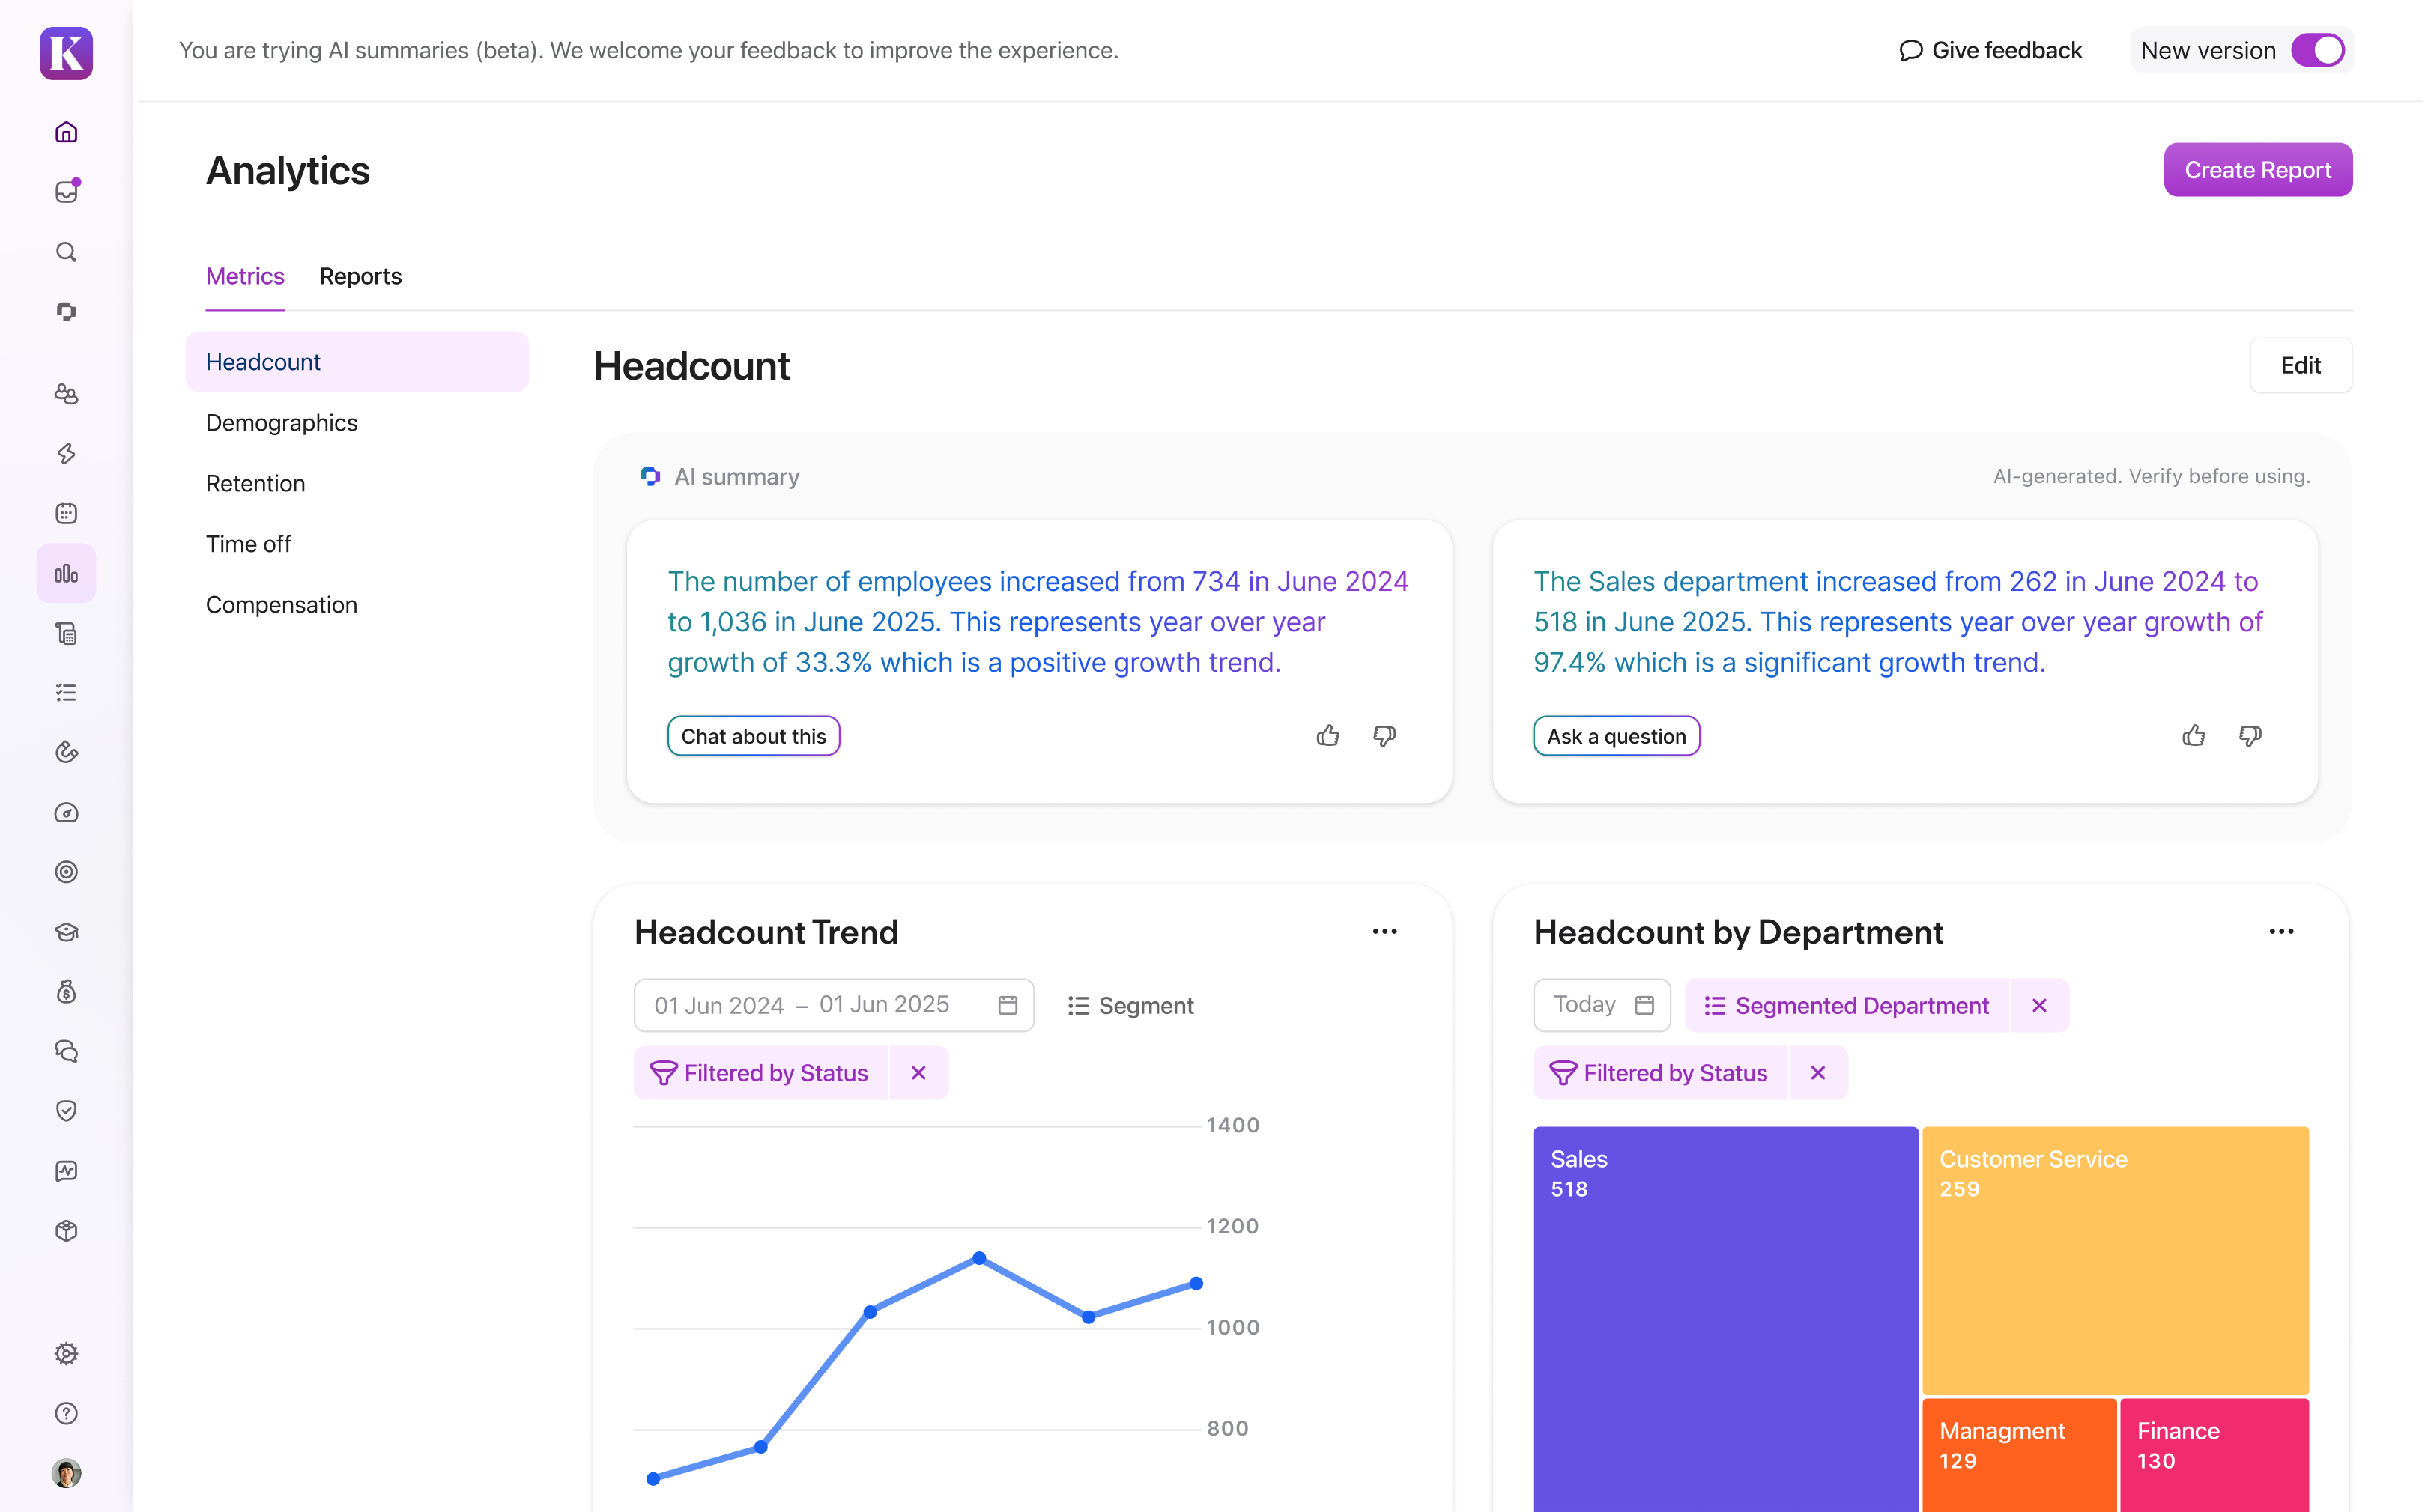This screenshot has height=1512, width=2425.
Task: Open the 01 Jun 2024 – 01 Jun 2025 date field
Action: pyautogui.click(x=832, y=1005)
